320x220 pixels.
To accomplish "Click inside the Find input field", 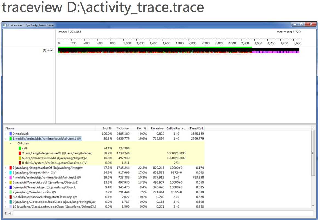I will tap(164, 213).
